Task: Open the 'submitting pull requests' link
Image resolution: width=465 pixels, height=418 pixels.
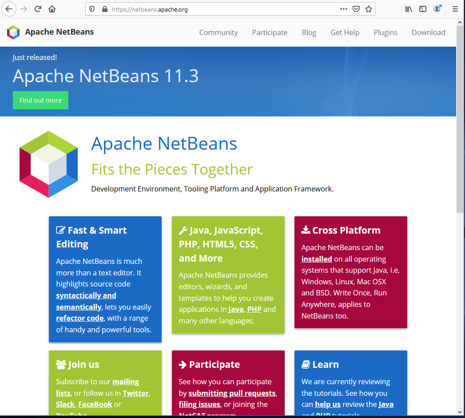Action: 232,393
